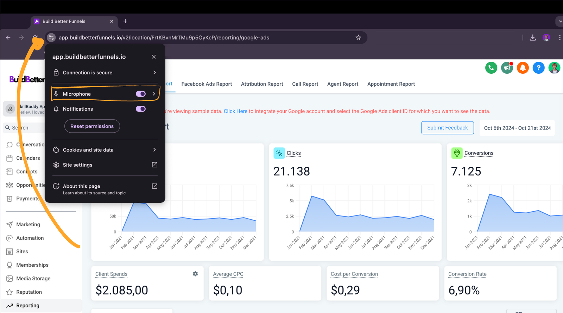Click the green phone dialer icon
The image size is (563, 313).
(x=491, y=68)
